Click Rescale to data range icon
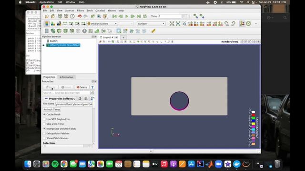305x171 pixels. pos(65,24)
